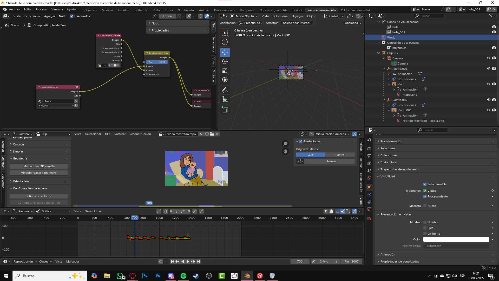The height and width of the screenshot is (281, 499).
Task: Enable Mostrar Nombre checkbox
Action: click(x=425, y=222)
